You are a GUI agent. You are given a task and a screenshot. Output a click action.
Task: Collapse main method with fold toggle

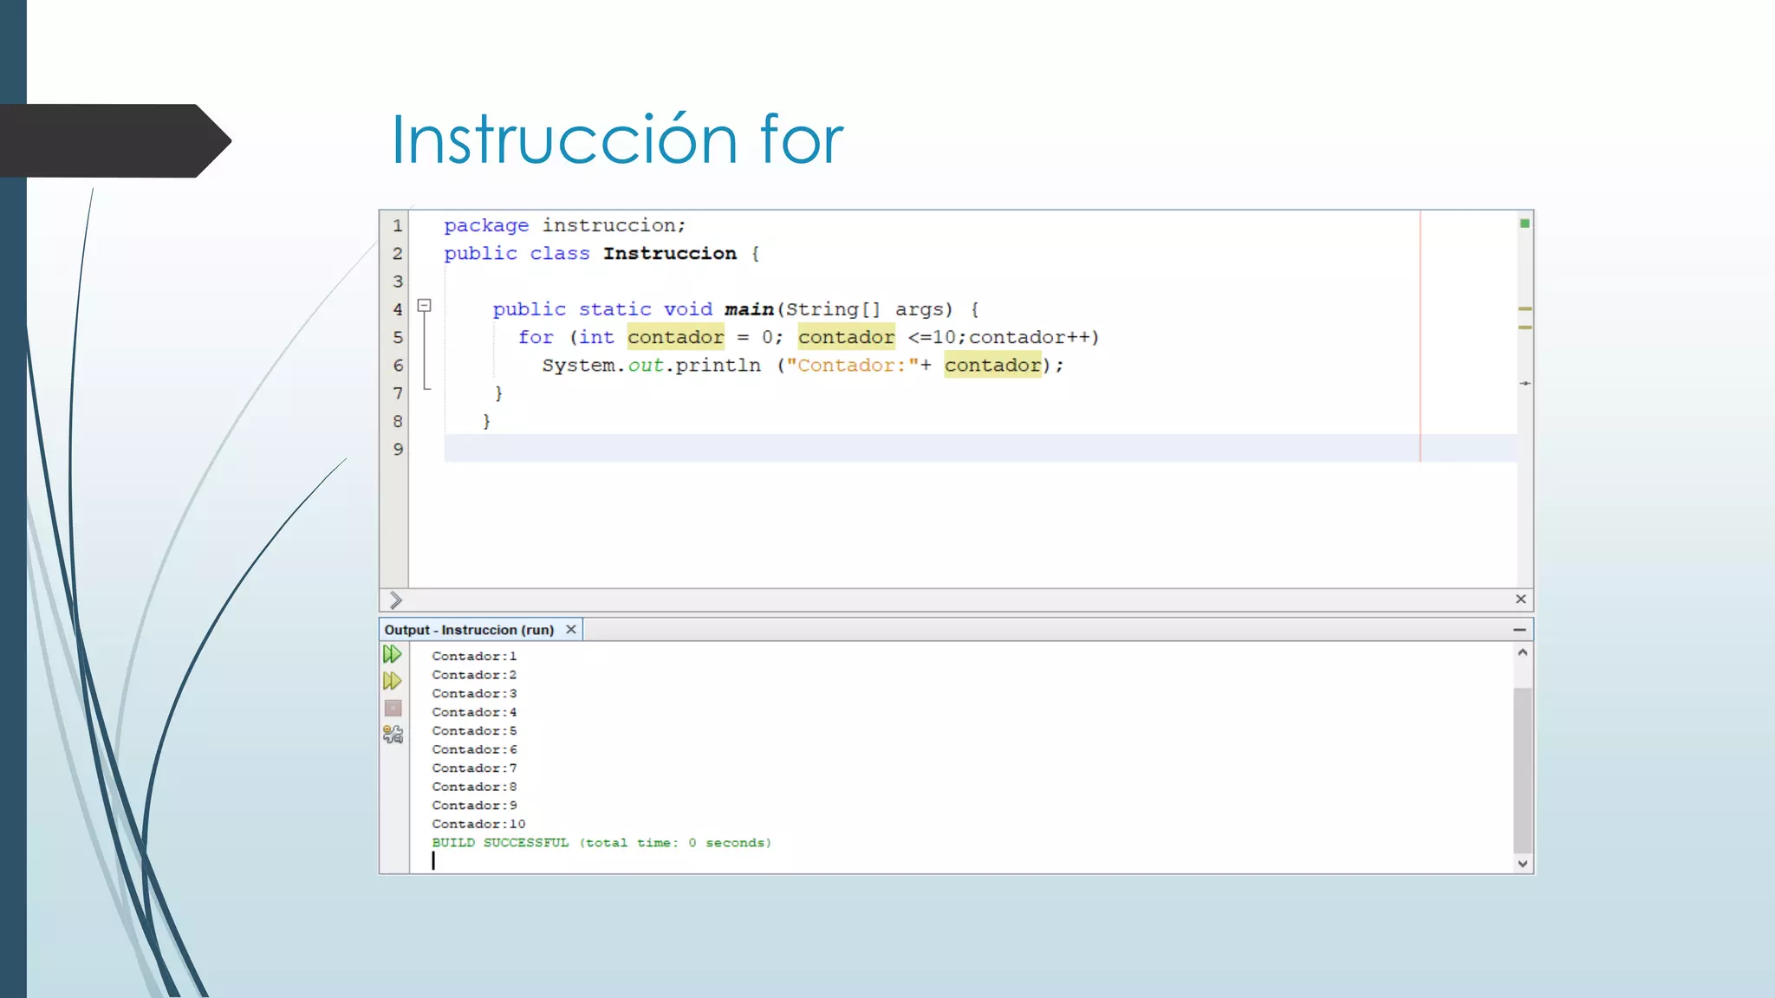pos(425,305)
